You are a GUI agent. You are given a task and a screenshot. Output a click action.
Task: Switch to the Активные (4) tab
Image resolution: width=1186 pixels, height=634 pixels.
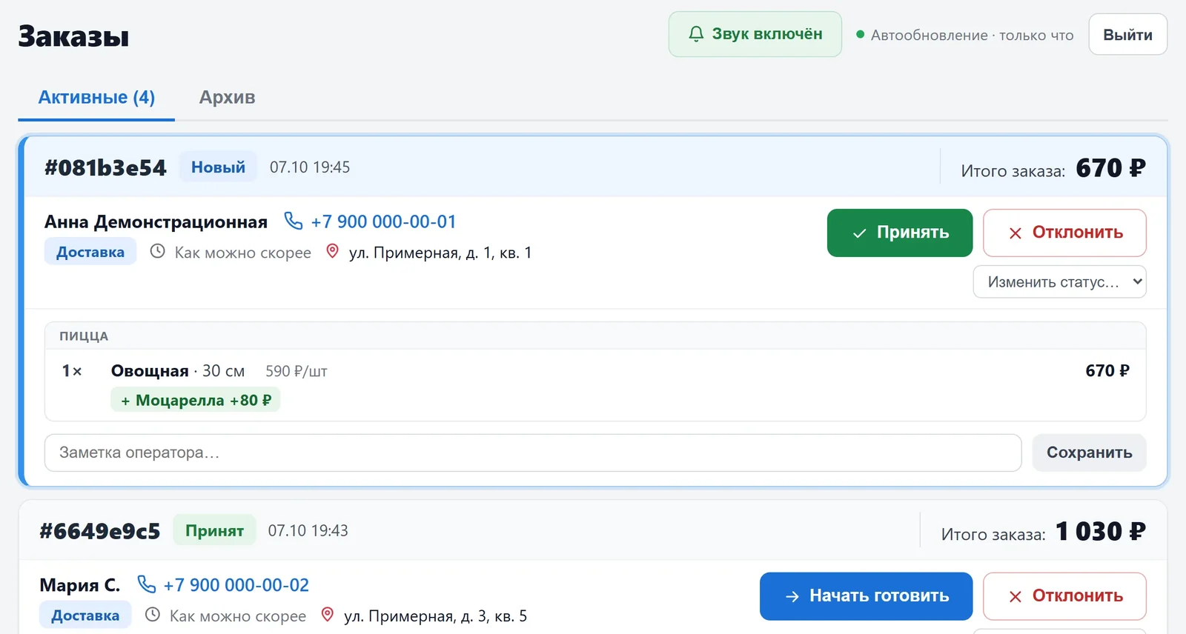(96, 97)
